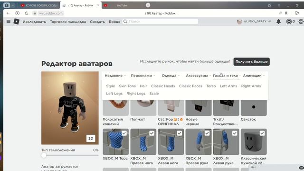This screenshot has width=304, height=171.
Task: Expand Персонажи dropdown
Action: pyautogui.click(x=143, y=76)
